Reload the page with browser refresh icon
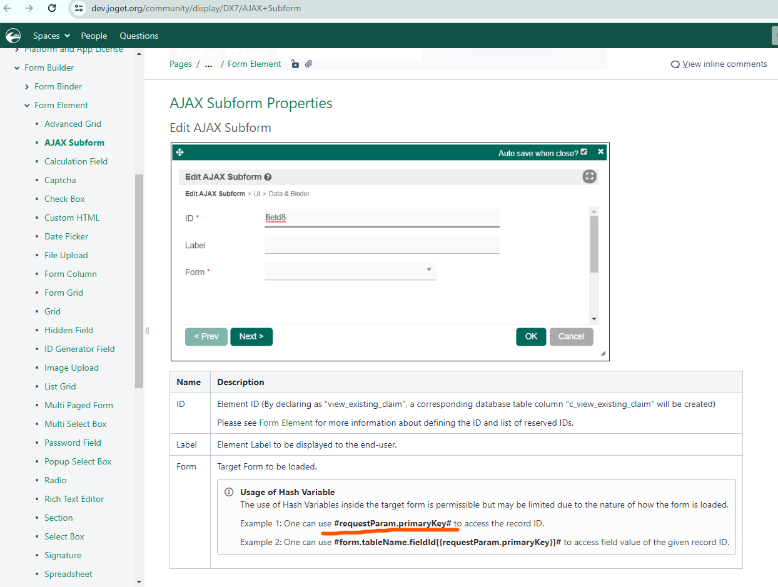Screen dimensions: 778x587 52,9
